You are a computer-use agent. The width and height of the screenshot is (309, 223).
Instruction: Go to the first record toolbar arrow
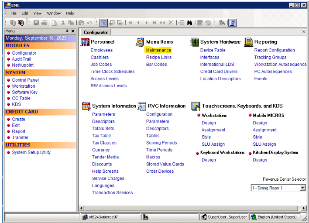pyautogui.click(x=130, y=22)
